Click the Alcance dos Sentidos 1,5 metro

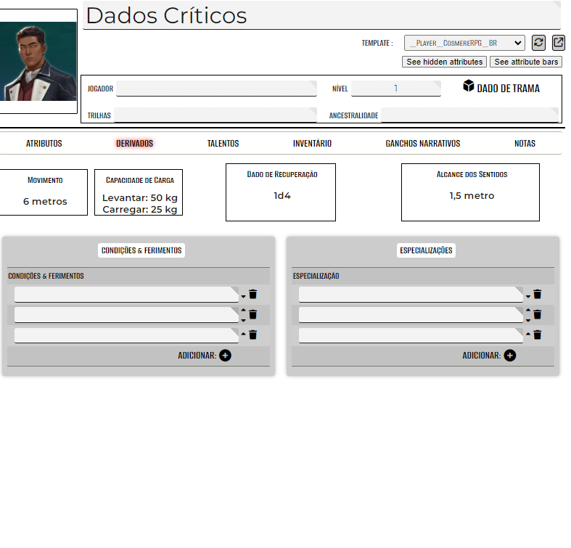(472, 196)
